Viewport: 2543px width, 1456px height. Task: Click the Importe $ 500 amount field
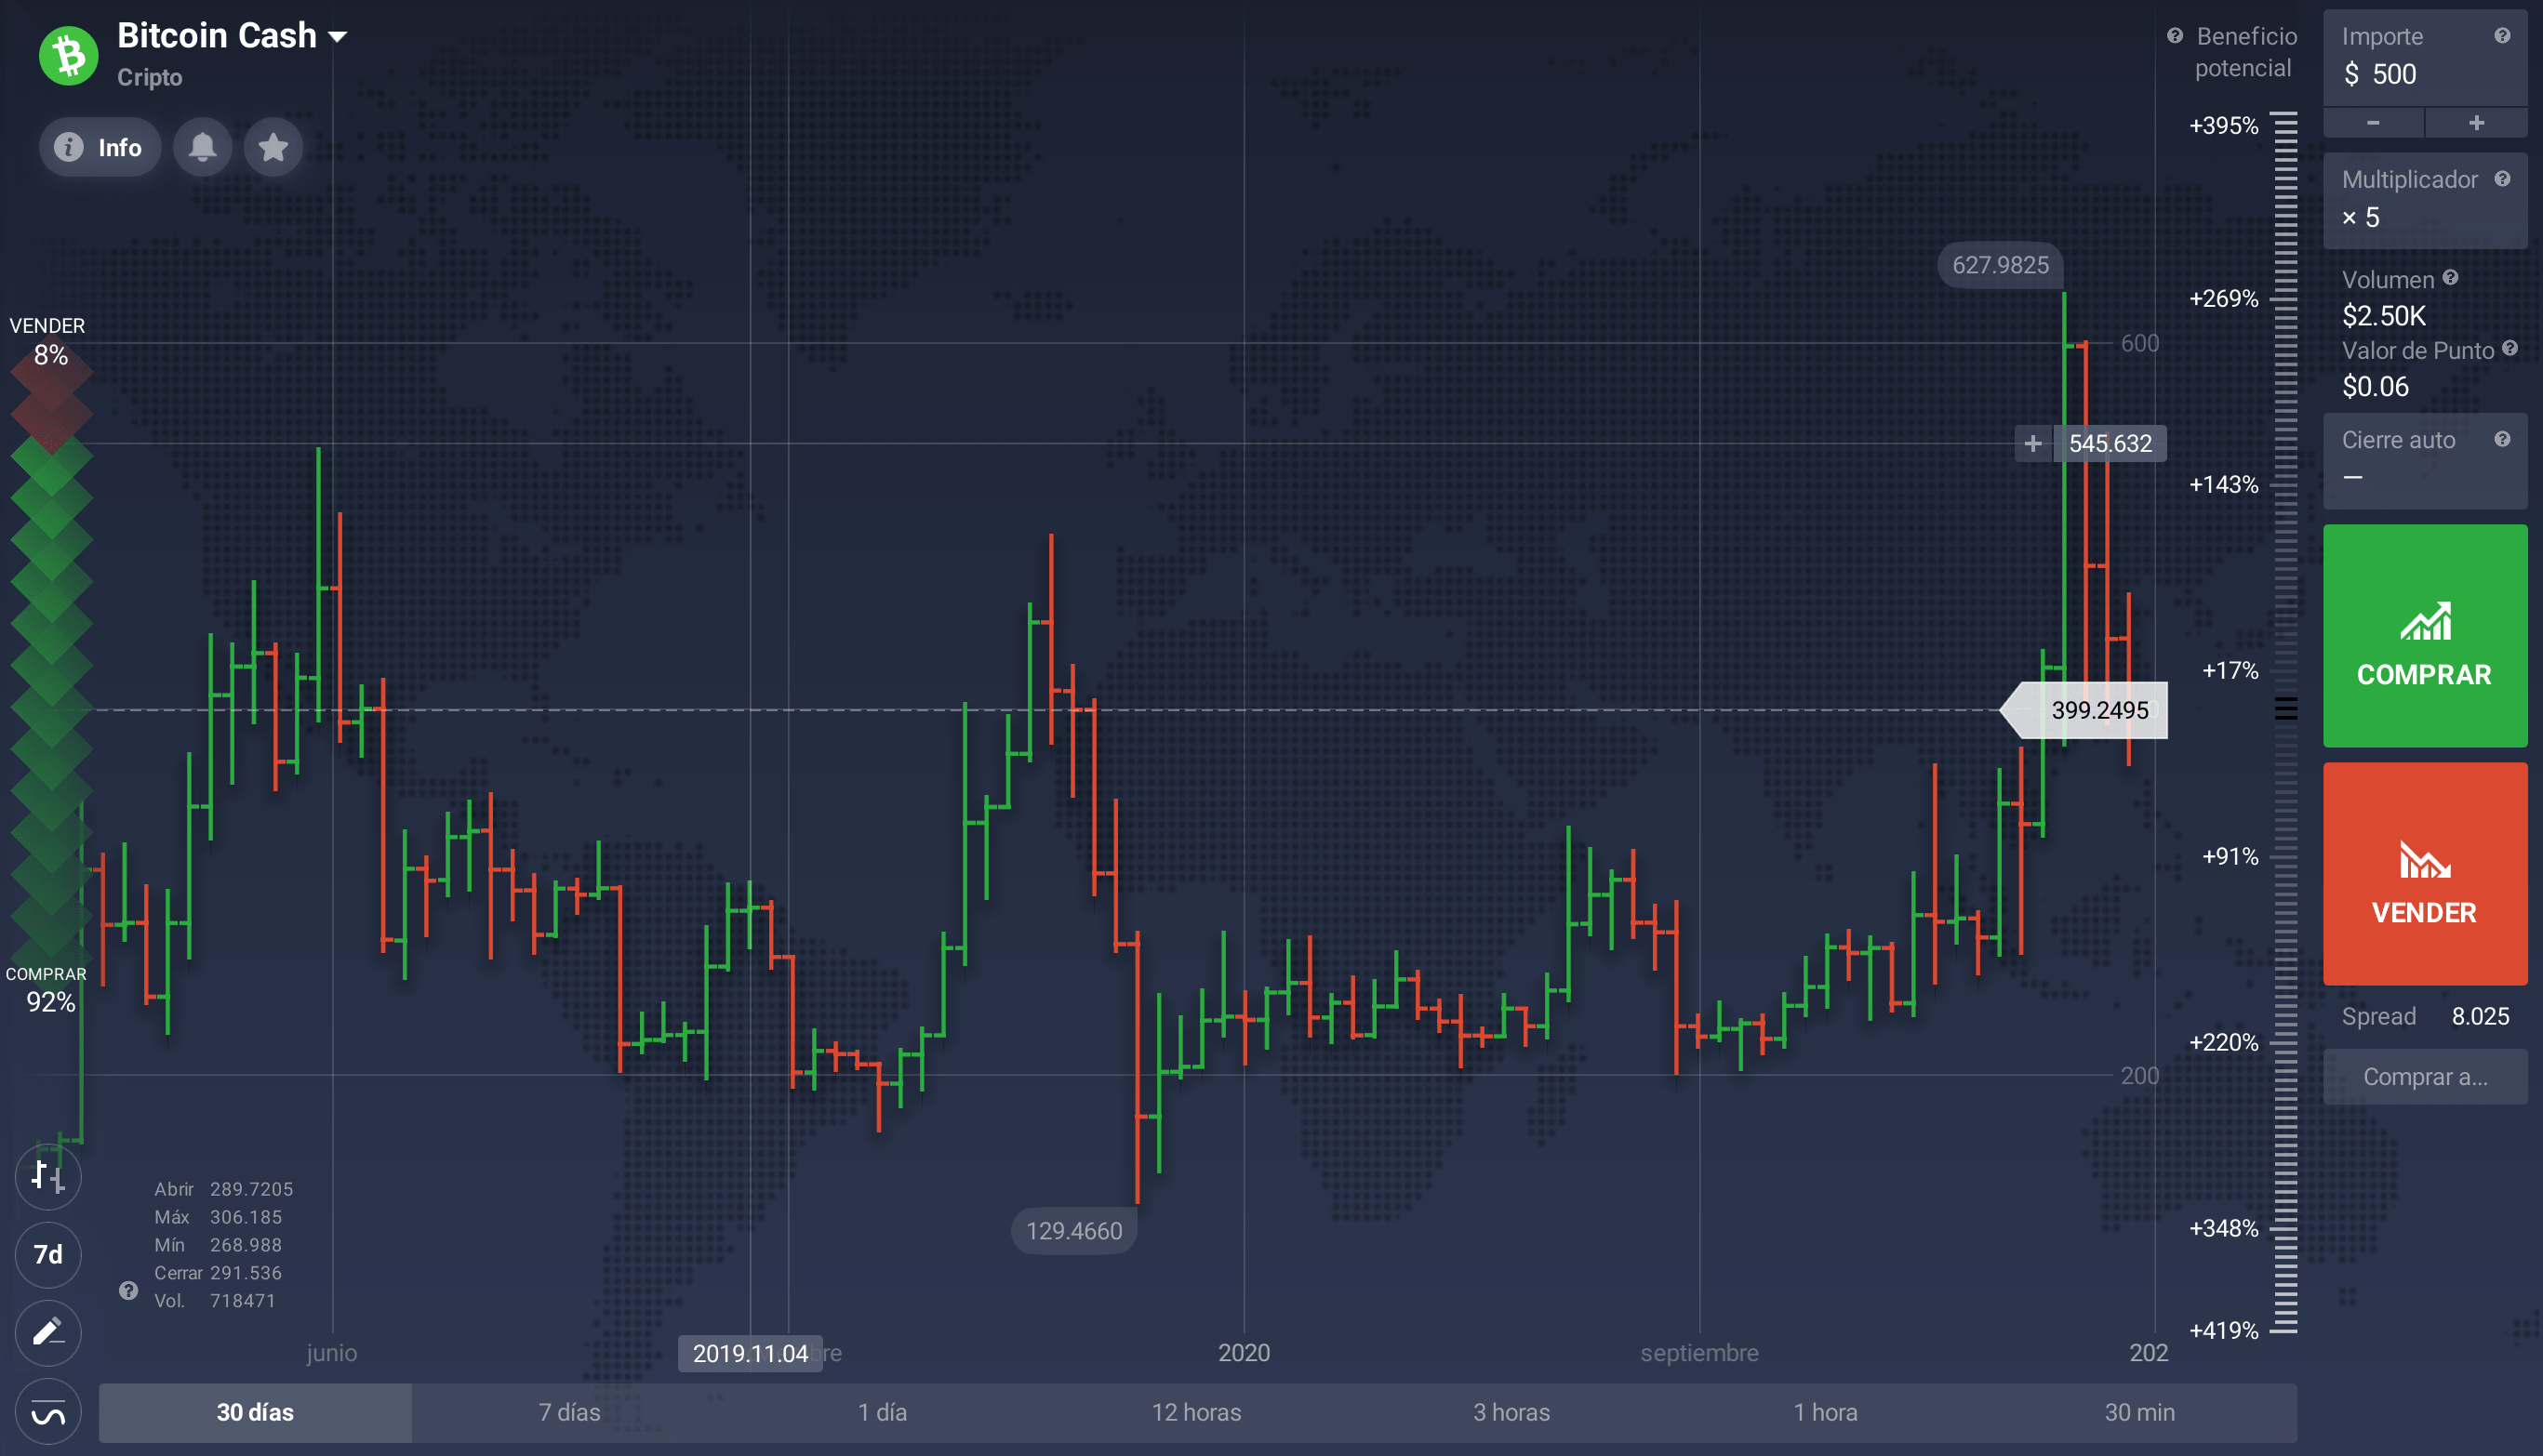tap(2425, 58)
